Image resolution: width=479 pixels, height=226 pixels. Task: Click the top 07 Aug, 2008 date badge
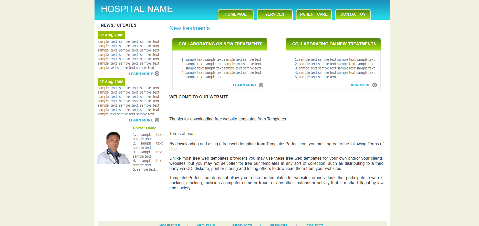click(x=111, y=35)
